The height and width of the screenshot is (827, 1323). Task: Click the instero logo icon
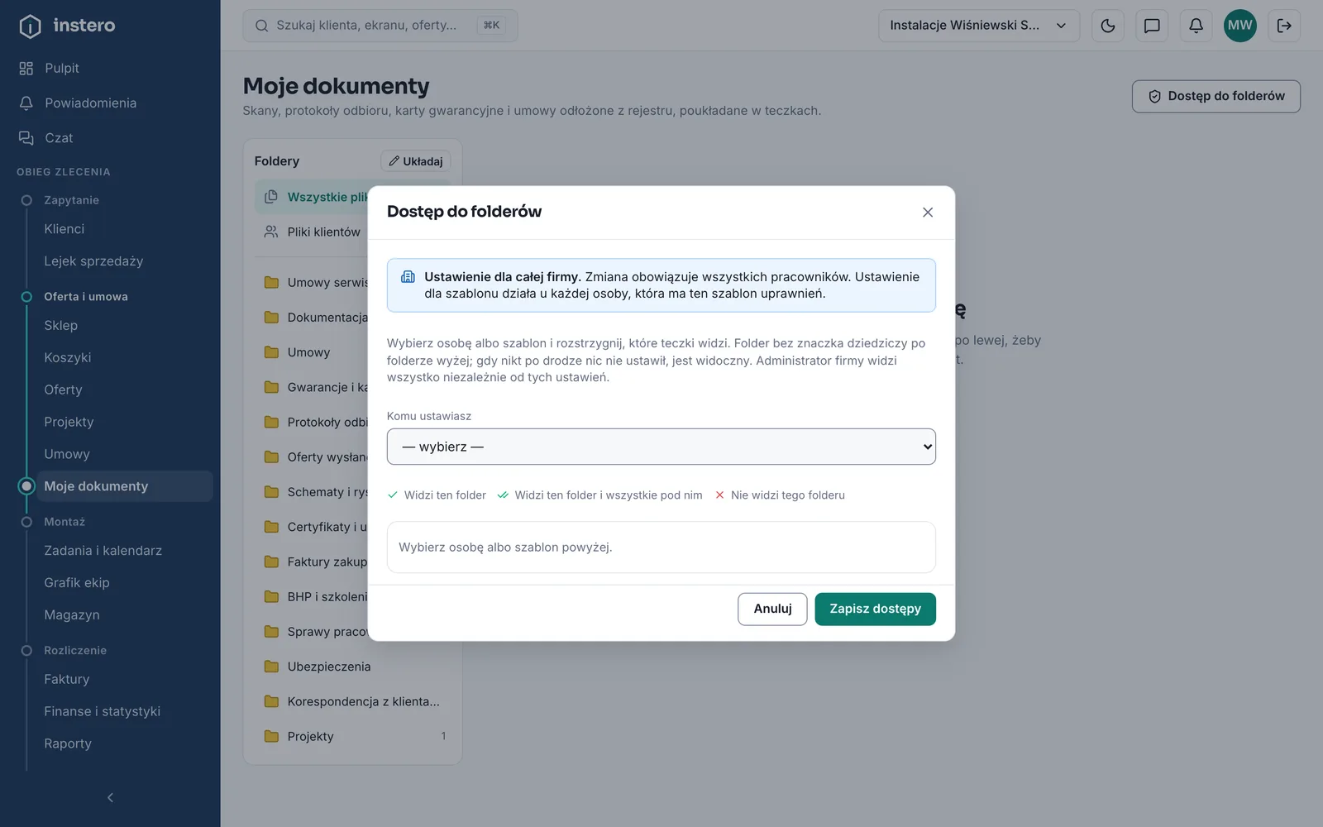coord(30,26)
